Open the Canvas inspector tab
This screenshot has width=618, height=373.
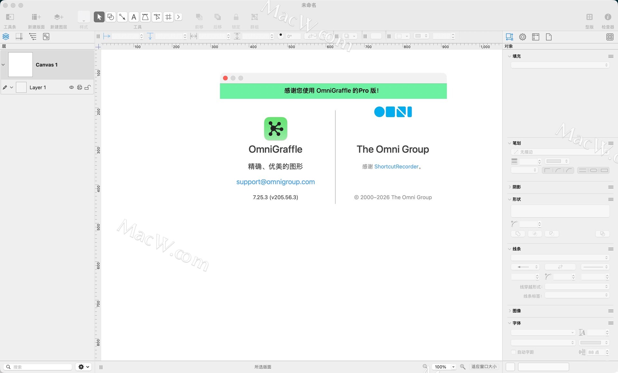coord(536,37)
